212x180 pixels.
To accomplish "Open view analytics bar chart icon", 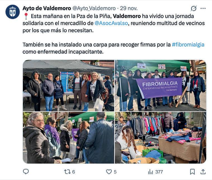I will point(151,172).
